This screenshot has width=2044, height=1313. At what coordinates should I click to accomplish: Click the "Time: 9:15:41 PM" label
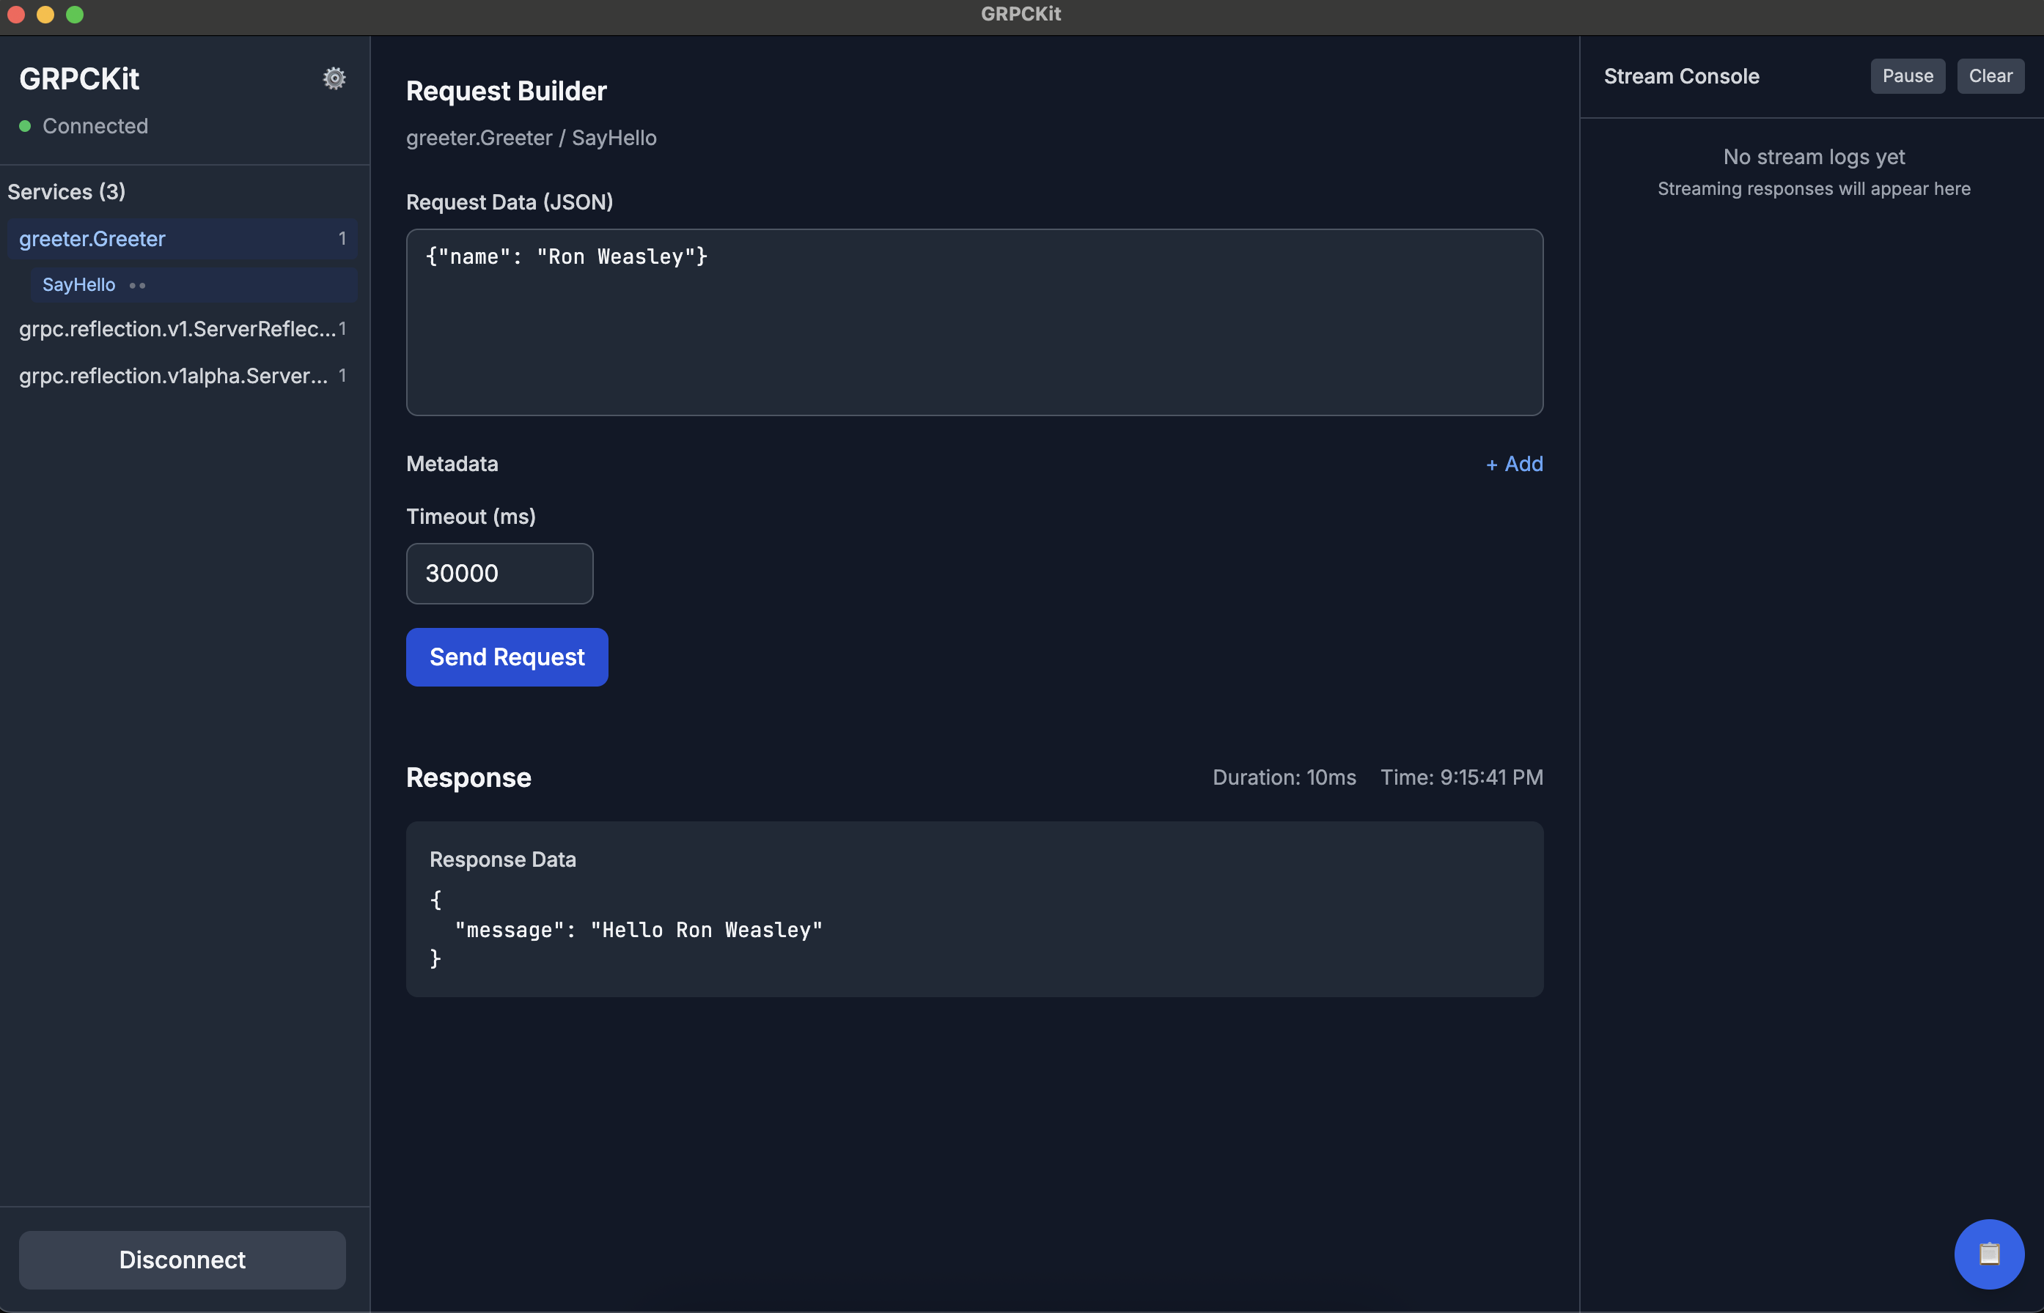1461,777
